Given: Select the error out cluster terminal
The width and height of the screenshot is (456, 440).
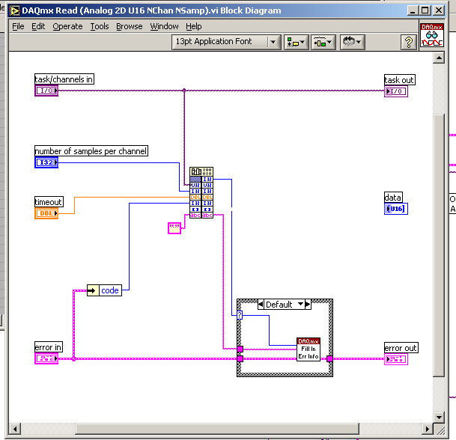Looking at the screenshot, I should click(x=396, y=359).
